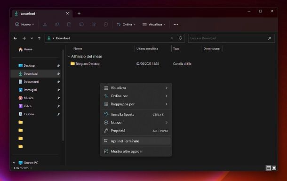Unpin Cestino using its pin icon
287x181 pixels.
point(58,114)
